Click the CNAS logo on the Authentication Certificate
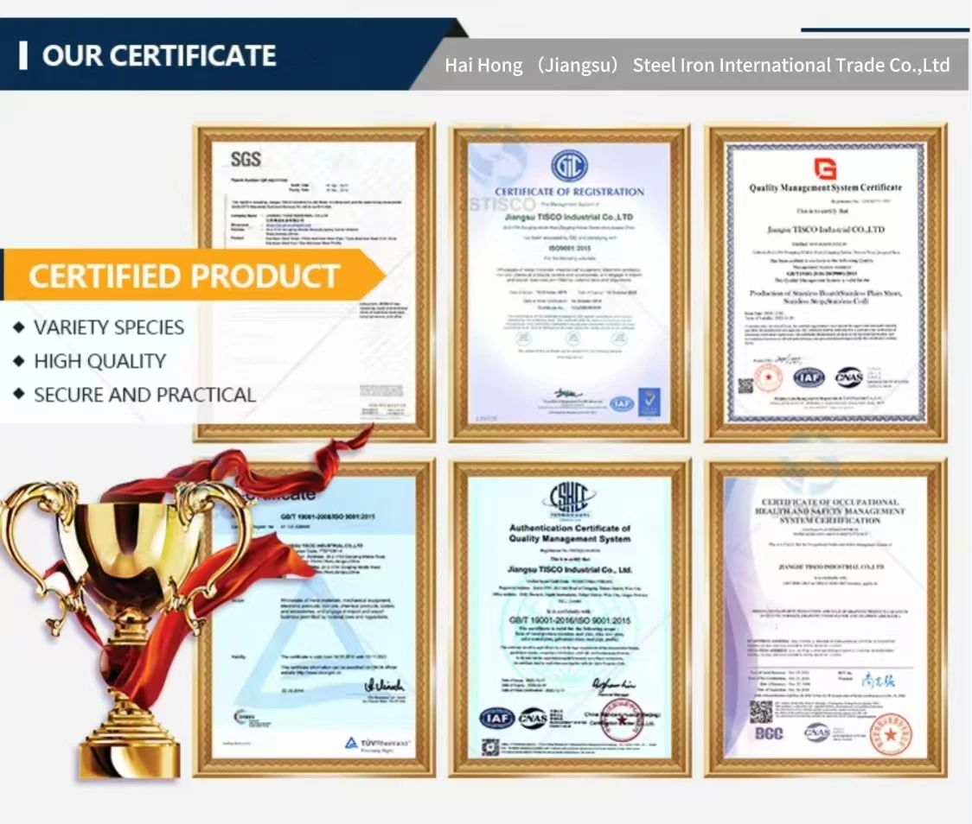972x824 pixels. 533,718
